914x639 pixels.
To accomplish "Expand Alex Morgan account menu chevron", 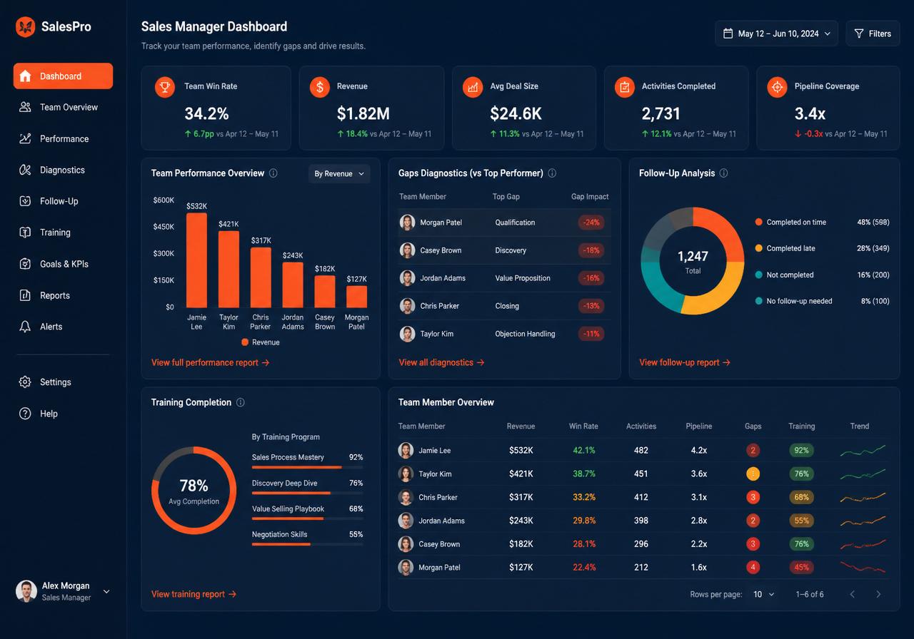I will coord(107,591).
